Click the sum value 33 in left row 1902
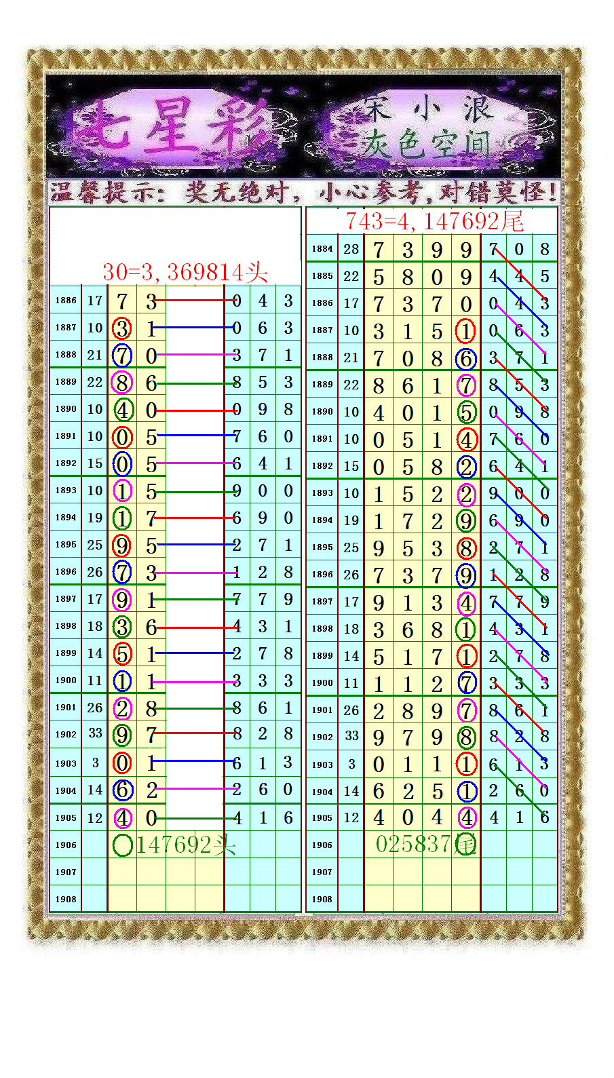 [95, 734]
